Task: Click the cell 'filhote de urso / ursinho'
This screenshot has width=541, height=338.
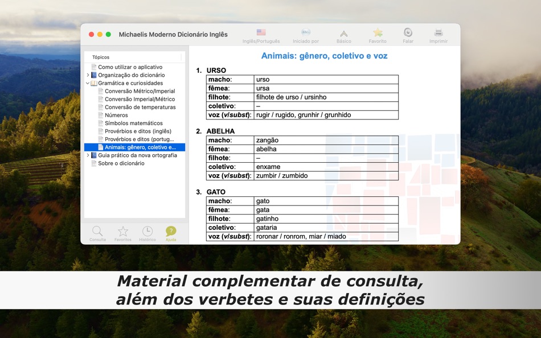Action: pos(326,97)
